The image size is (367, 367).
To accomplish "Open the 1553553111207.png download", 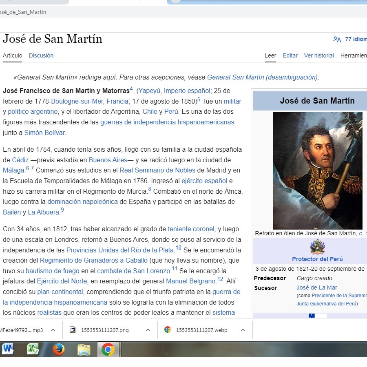I will (104, 330).
